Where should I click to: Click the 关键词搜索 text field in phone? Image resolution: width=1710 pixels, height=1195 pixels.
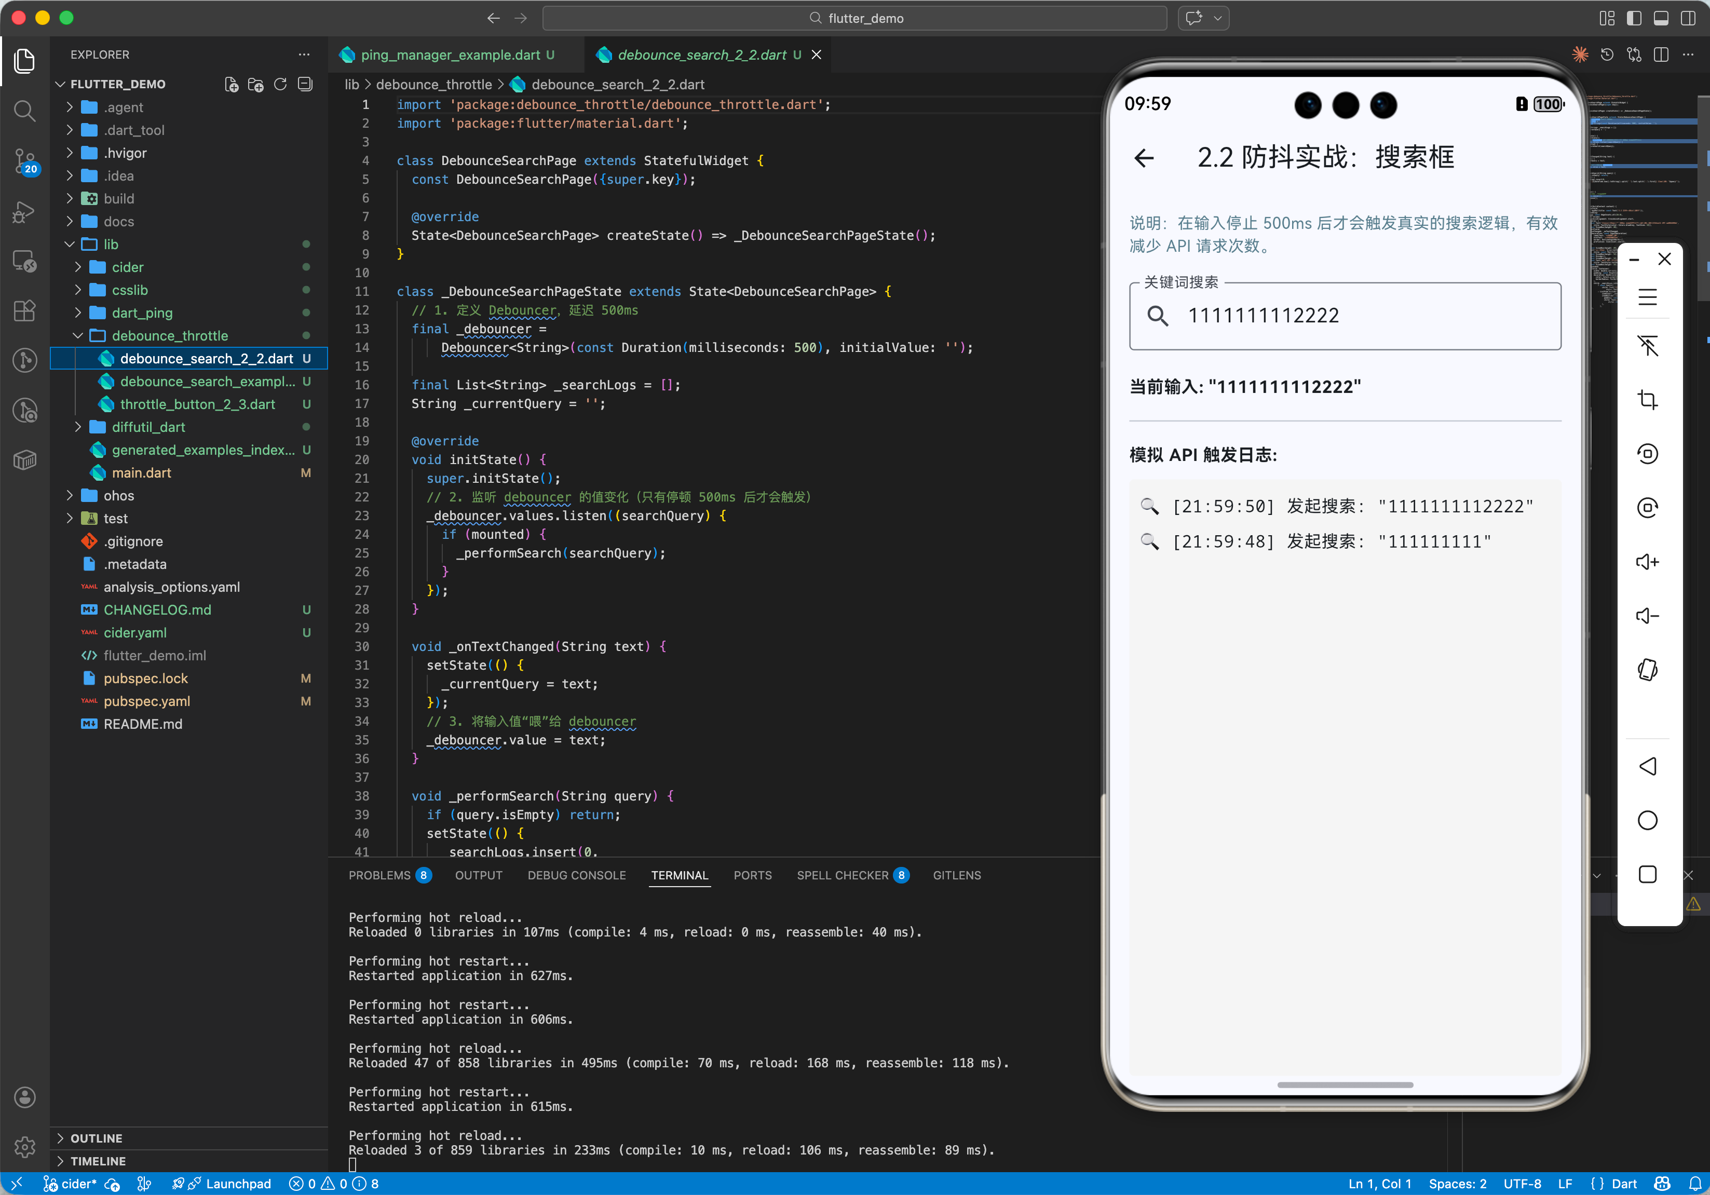pos(1345,316)
